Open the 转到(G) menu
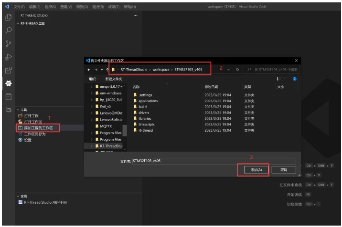 pyautogui.click(x=82, y=7)
